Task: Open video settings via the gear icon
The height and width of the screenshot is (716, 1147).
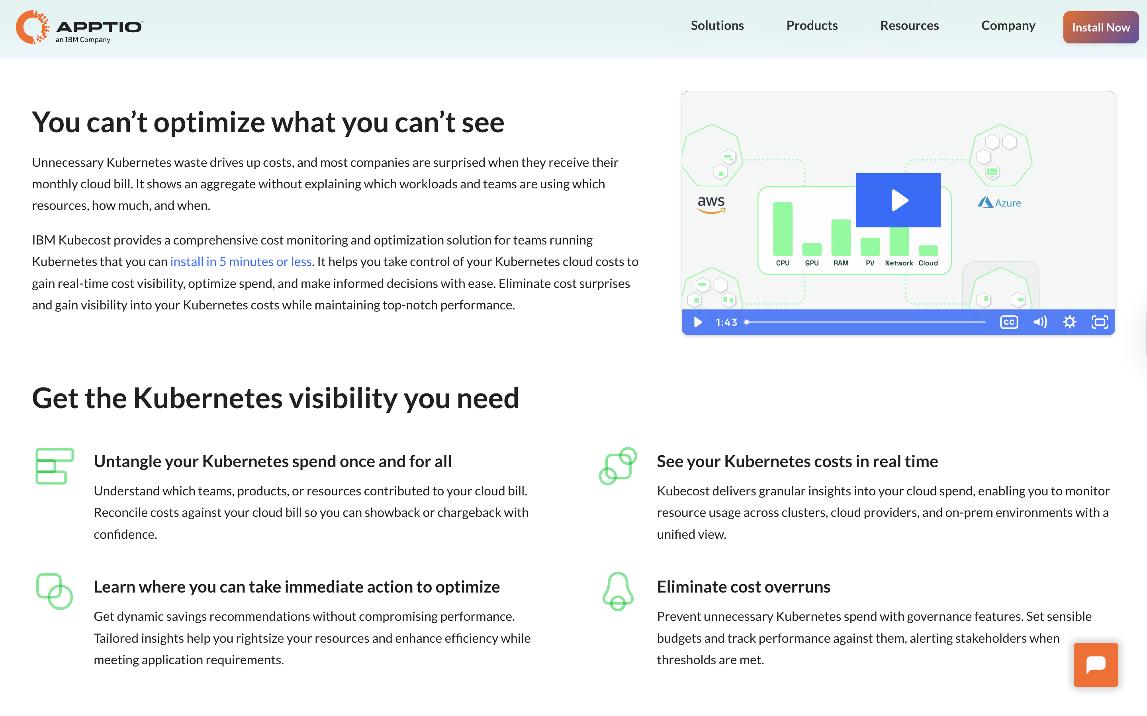Action: 1069,322
